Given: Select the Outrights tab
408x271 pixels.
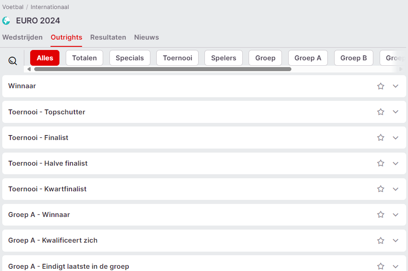Looking at the screenshot, I should [x=66, y=37].
